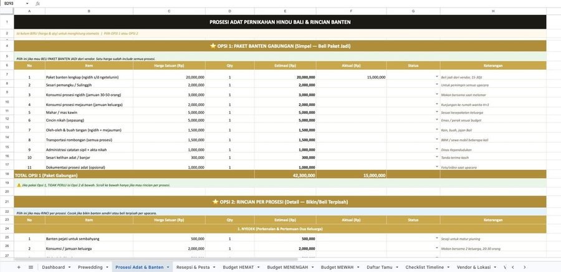Select row 7 header

(7, 75)
